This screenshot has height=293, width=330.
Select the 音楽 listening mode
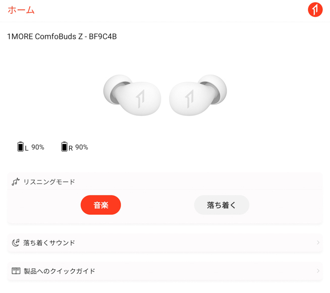click(101, 205)
